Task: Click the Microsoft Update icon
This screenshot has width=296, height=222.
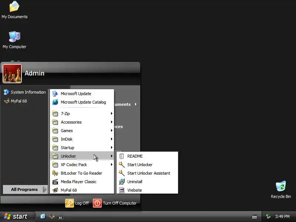Action: pos(55,94)
